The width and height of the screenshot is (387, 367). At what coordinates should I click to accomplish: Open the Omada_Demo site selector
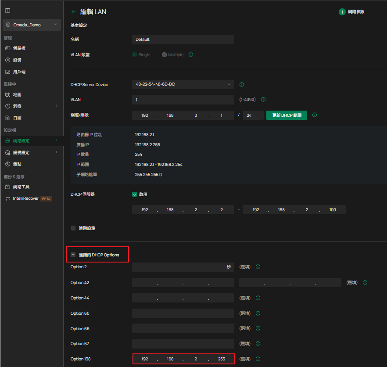click(x=31, y=25)
